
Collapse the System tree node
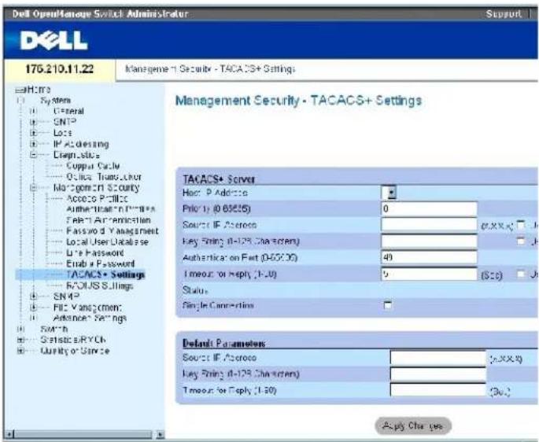21,101
